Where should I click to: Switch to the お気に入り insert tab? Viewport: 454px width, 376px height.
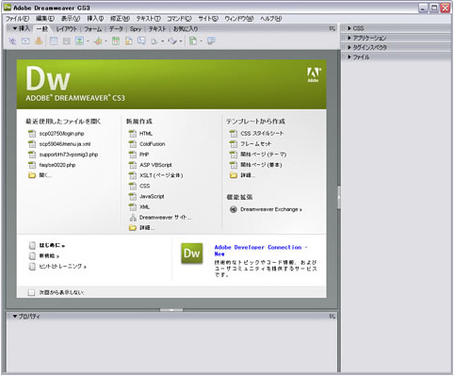pyautogui.click(x=186, y=29)
